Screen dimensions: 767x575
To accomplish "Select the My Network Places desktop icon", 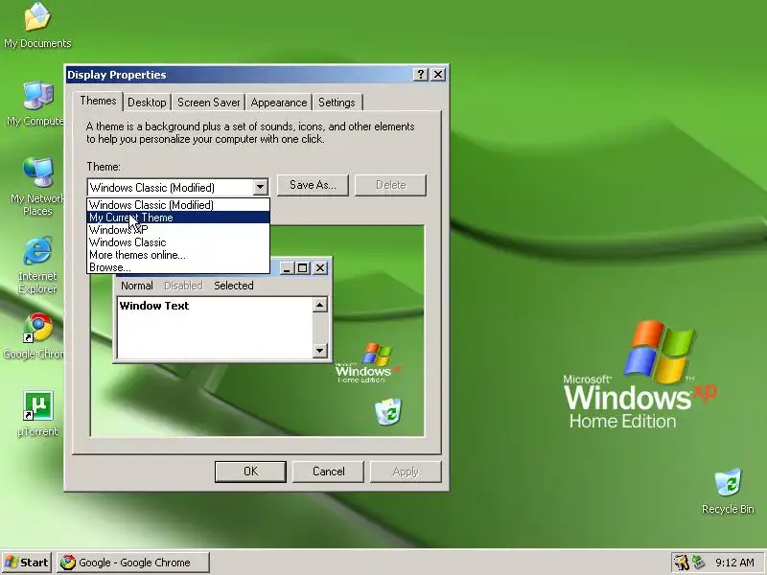I will tap(37, 187).
